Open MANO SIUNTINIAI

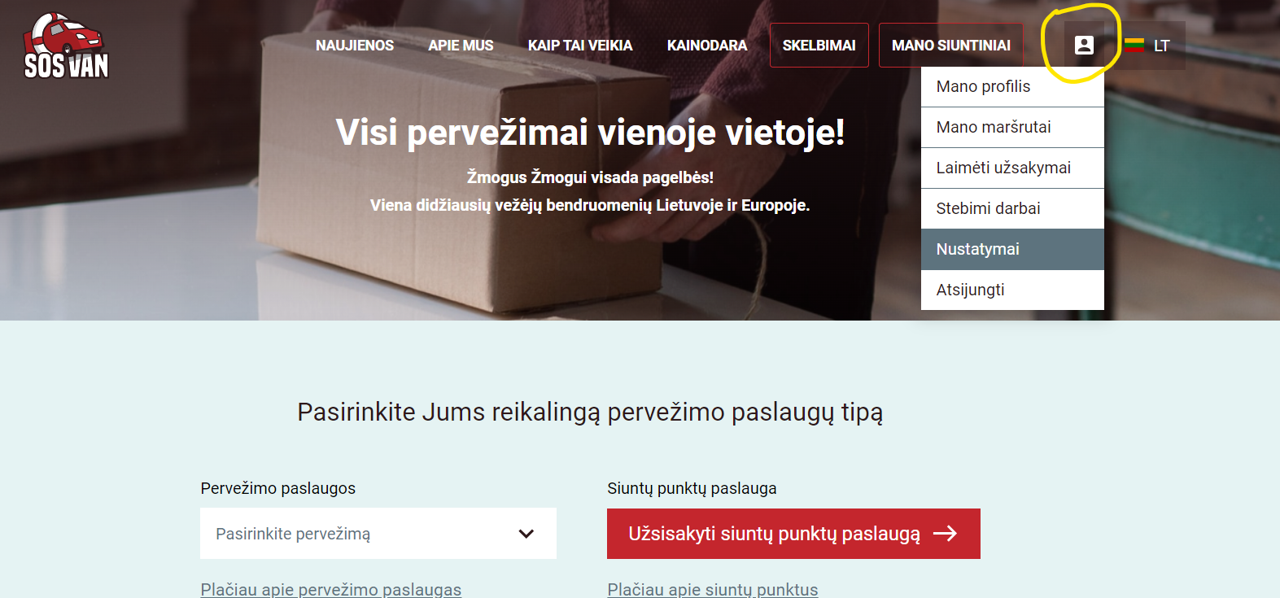click(x=950, y=46)
